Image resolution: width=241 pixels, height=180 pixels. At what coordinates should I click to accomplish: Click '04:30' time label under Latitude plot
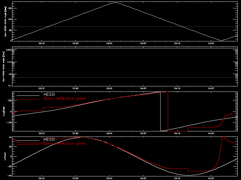[x=211, y=178]
